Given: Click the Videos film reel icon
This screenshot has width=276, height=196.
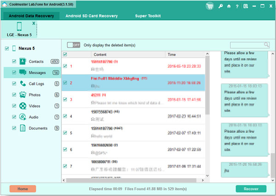Looking at the screenshot, I should coord(23,106).
